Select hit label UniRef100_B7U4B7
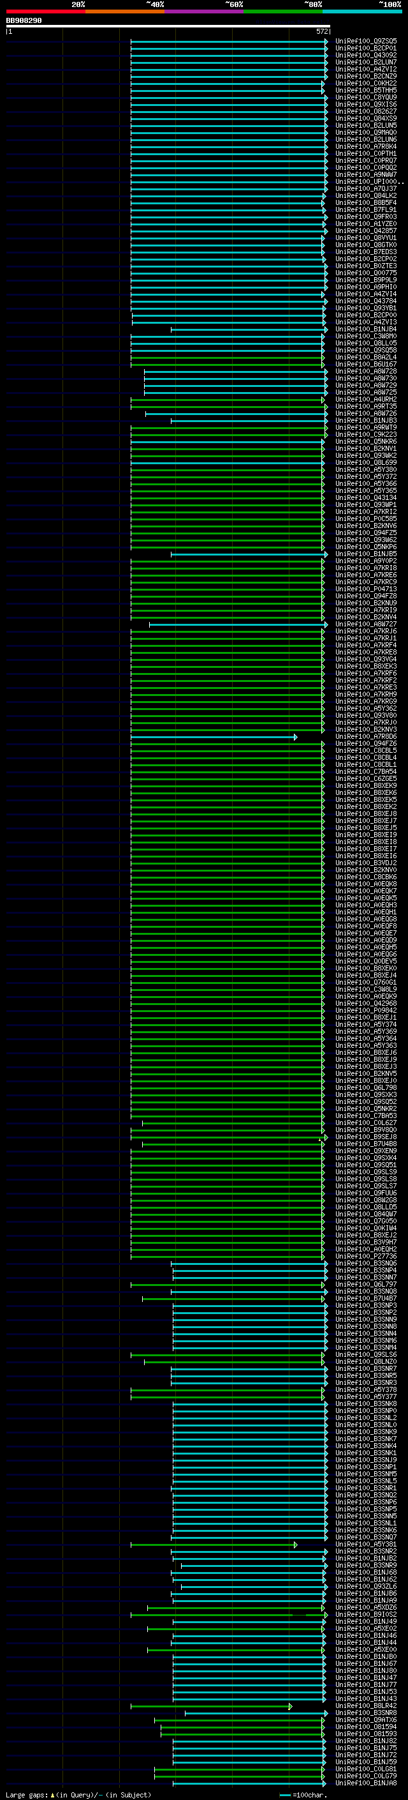The width and height of the screenshot is (408, 1800). click(x=366, y=1298)
